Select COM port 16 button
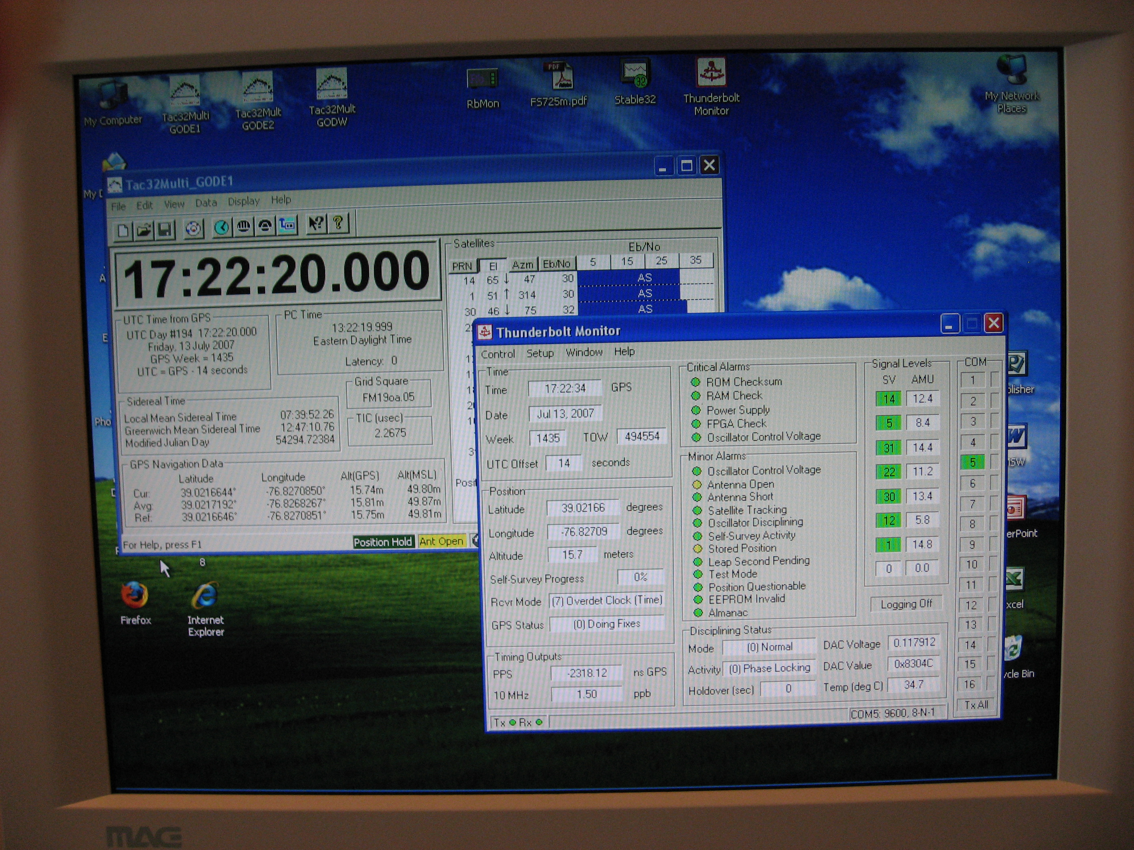Screen dimensions: 1134x850 (969, 685)
